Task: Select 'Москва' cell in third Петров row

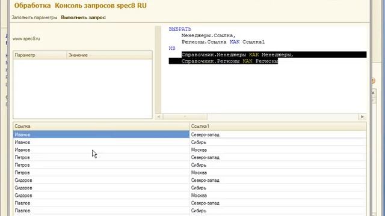Action: 278,172
